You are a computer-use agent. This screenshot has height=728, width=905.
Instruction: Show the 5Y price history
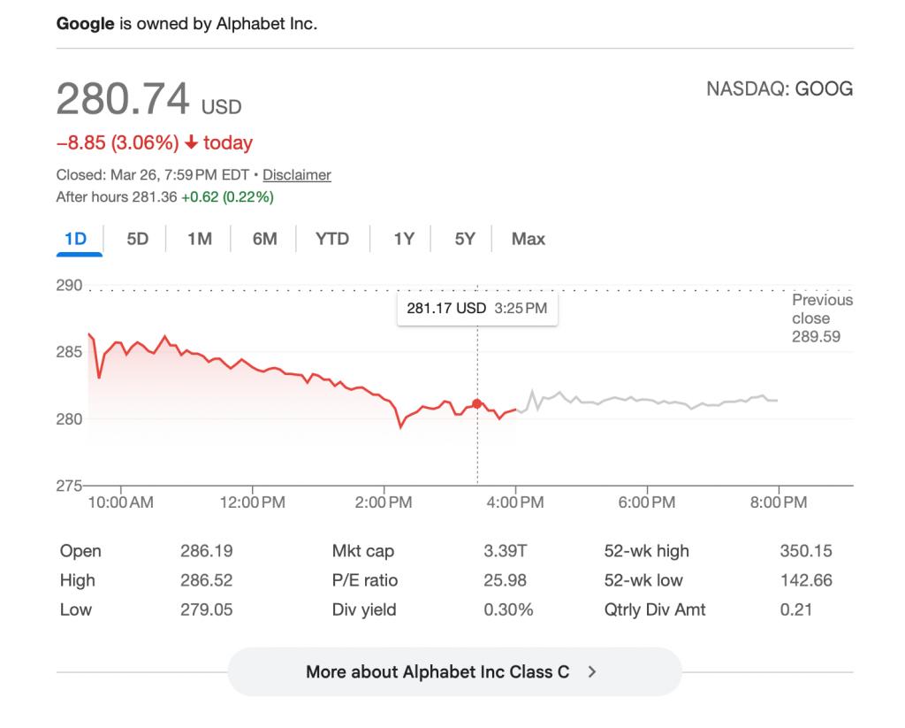465,239
